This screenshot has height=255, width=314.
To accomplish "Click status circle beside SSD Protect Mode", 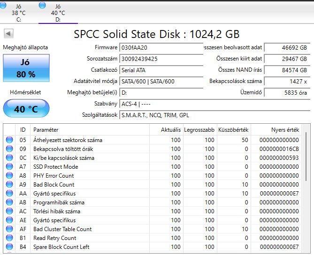I will click(x=9, y=167).
